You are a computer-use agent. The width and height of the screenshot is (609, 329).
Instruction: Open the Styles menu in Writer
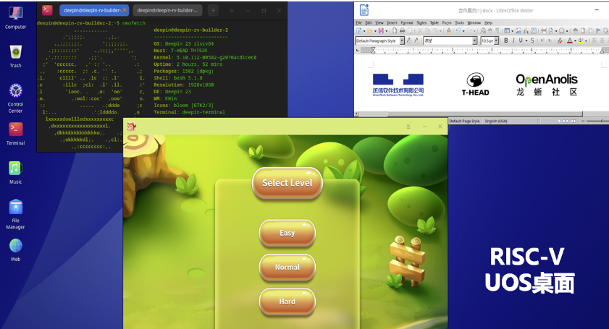pos(421,23)
